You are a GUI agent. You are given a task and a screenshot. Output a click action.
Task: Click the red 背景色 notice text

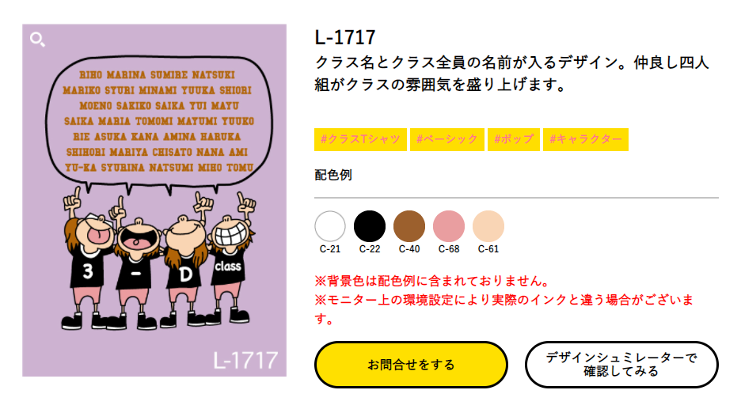click(433, 281)
